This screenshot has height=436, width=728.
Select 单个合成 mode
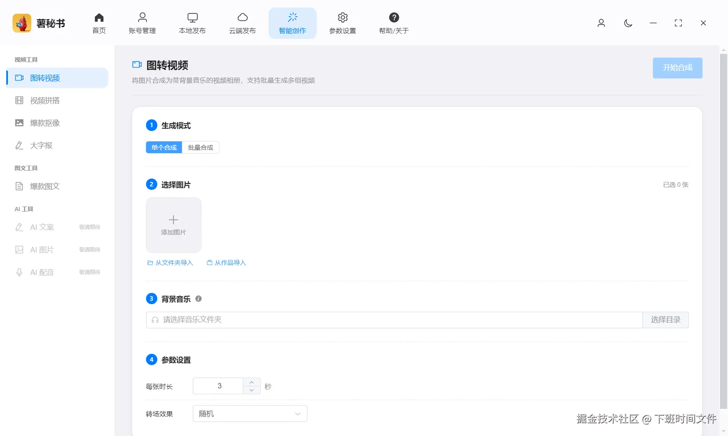click(164, 147)
